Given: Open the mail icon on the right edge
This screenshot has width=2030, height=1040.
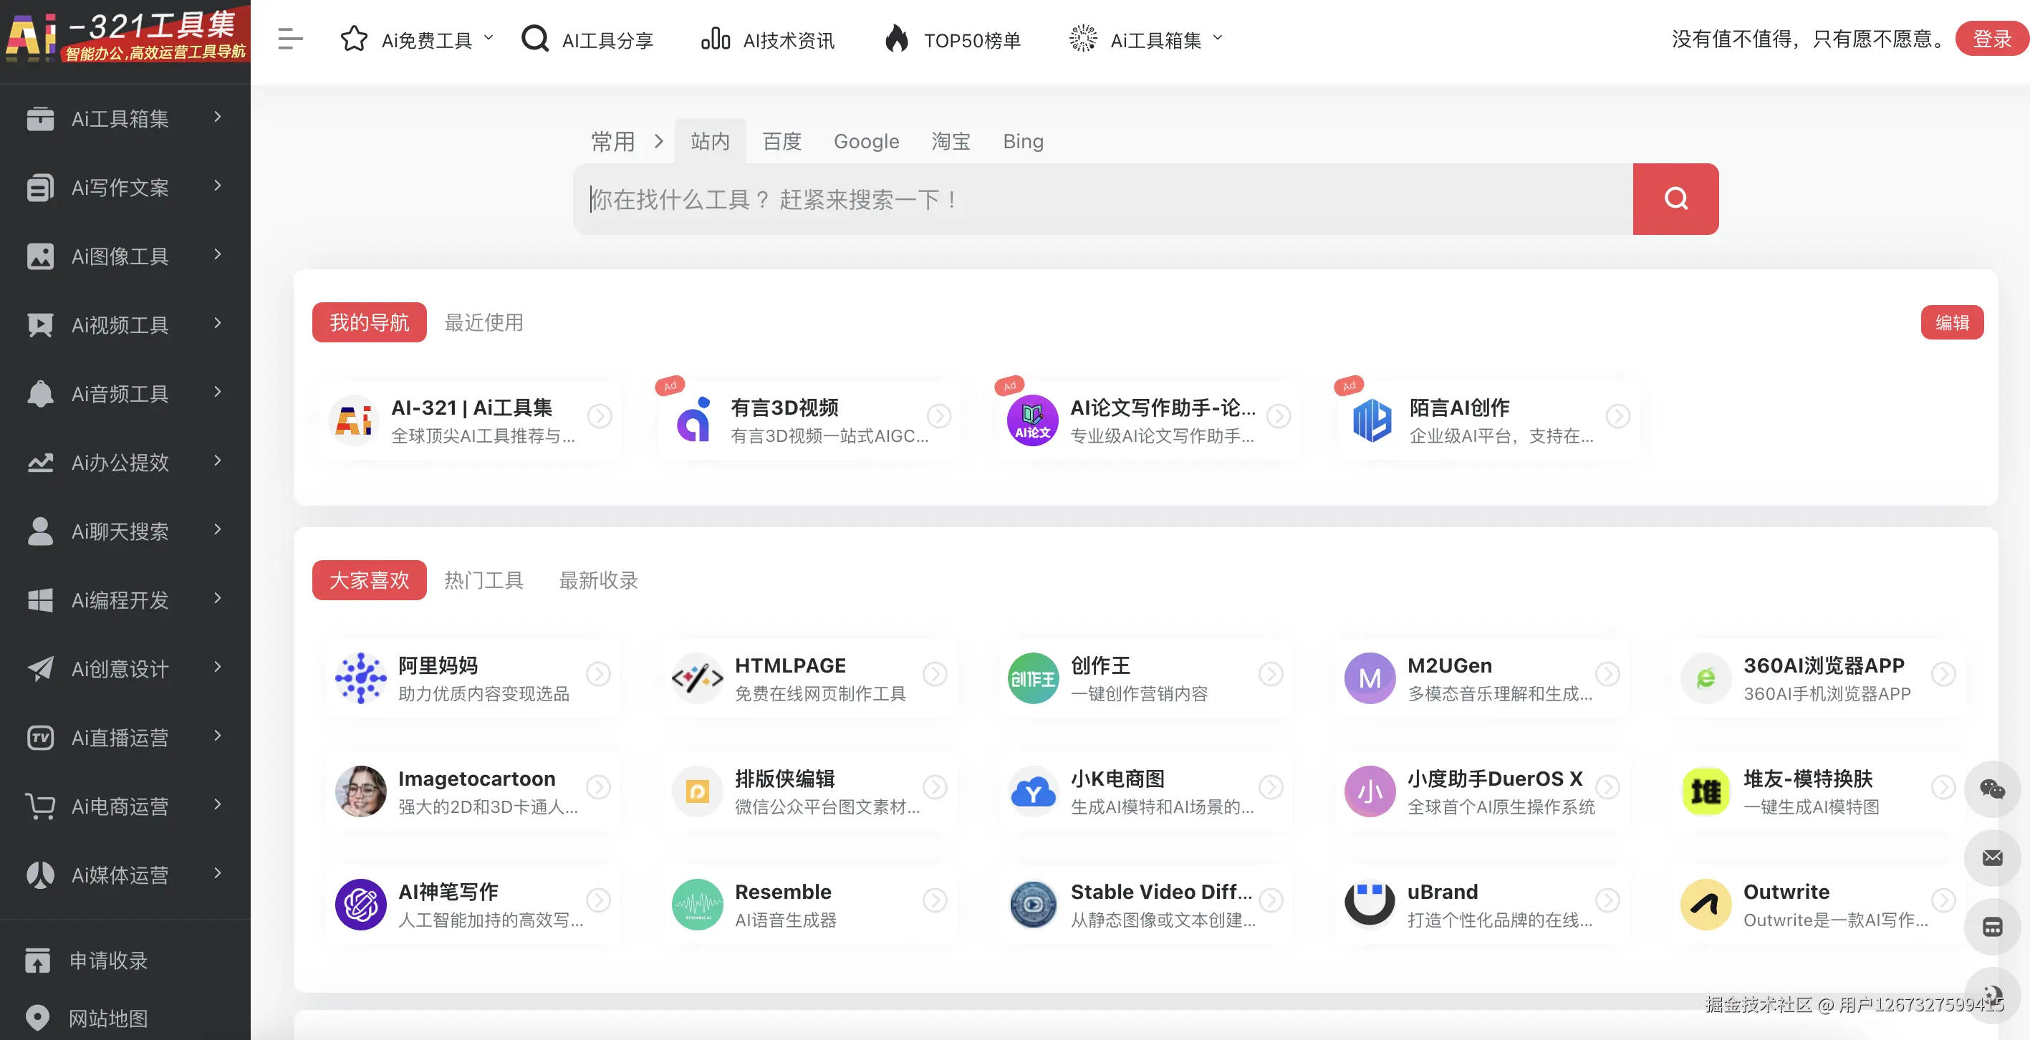Looking at the screenshot, I should tap(1993, 858).
